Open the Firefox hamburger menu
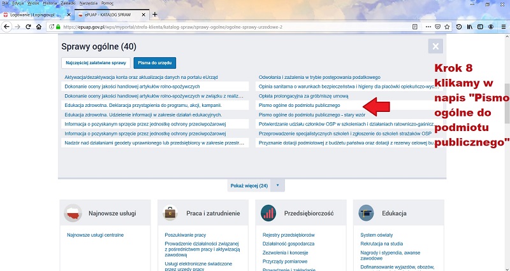 point(503,27)
